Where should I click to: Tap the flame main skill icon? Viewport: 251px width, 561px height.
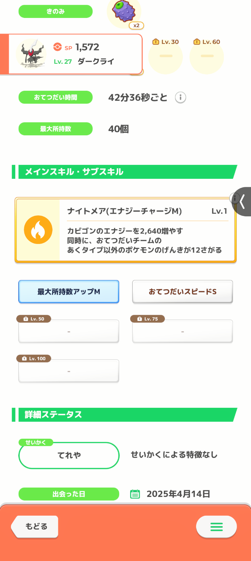pyautogui.click(x=38, y=230)
